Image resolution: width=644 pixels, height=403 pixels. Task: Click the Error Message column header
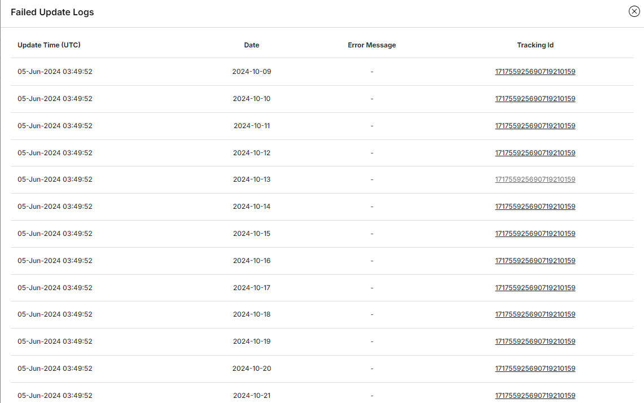[372, 45]
